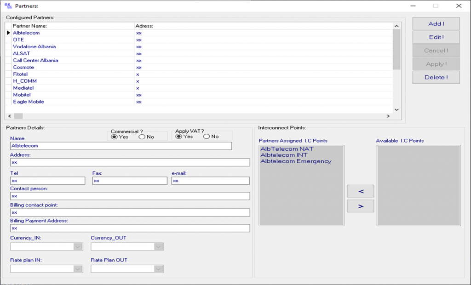Select the Albtelecom partner row
The width and height of the screenshot is (471, 285).
click(x=199, y=33)
